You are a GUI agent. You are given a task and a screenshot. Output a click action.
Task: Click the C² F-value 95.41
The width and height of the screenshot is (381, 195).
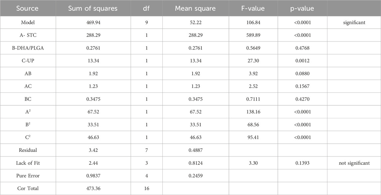pos(253,137)
